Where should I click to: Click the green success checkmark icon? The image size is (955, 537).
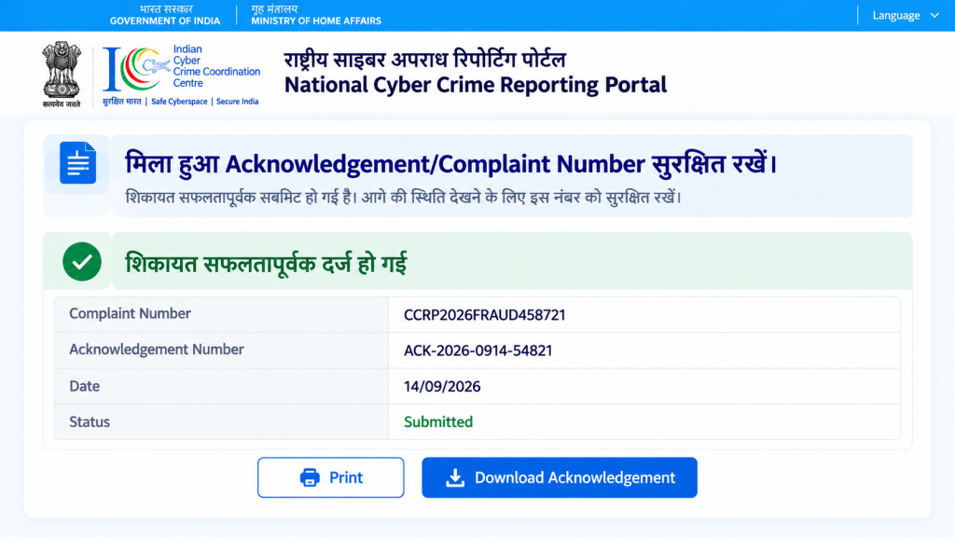82,262
